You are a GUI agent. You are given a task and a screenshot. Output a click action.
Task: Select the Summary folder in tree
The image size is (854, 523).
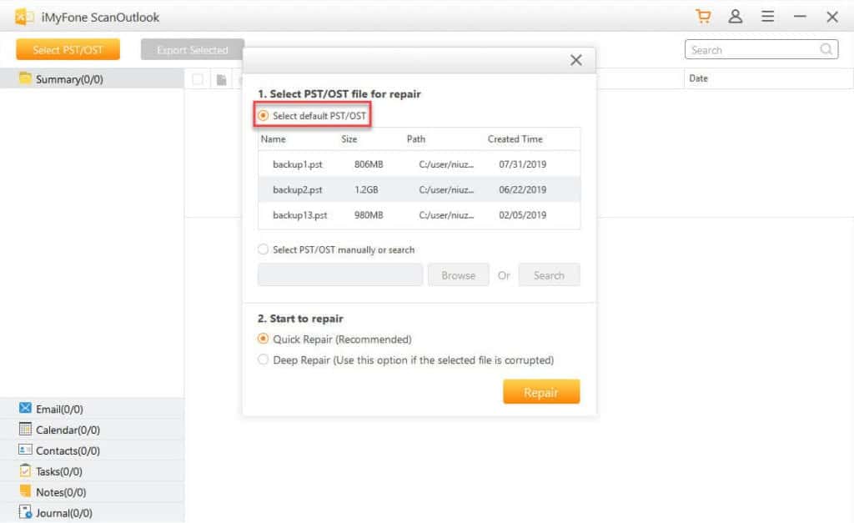click(68, 79)
